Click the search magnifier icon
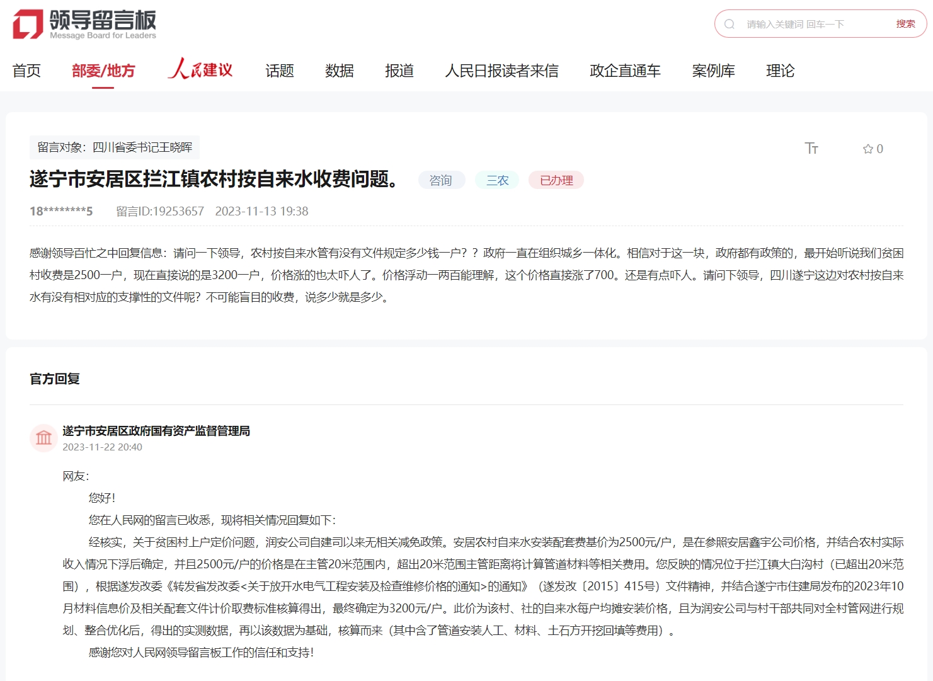Screen dimensions: 933x681 coord(730,24)
